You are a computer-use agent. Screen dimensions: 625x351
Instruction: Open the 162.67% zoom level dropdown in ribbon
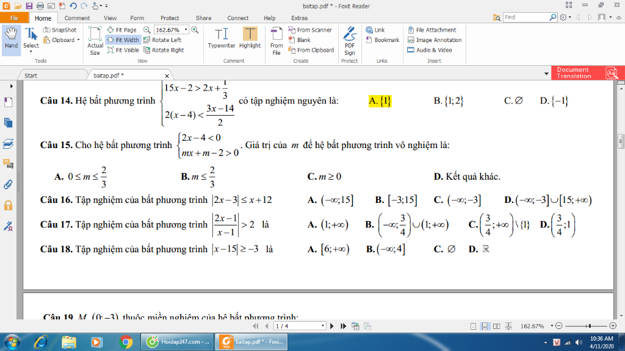[186, 30]
